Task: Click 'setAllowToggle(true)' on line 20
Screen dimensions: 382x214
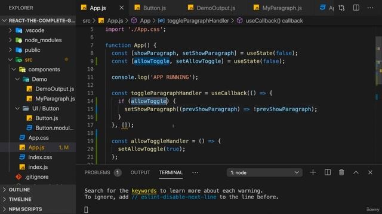Action: (150, 149)
